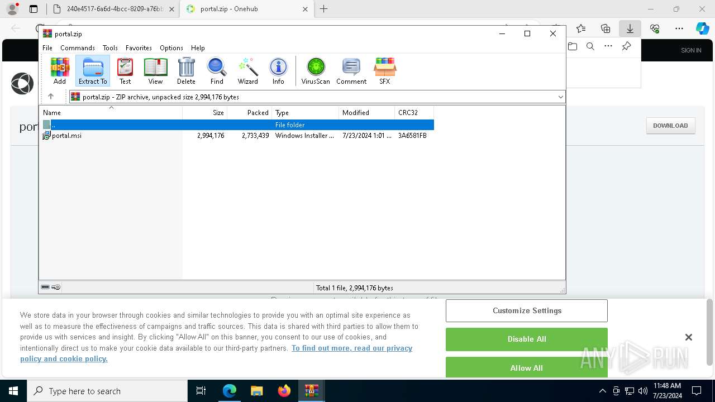Viewport: 715px width, 402px height.
Task: Open File Explorer from the taskbar
Action: (257, 391)
